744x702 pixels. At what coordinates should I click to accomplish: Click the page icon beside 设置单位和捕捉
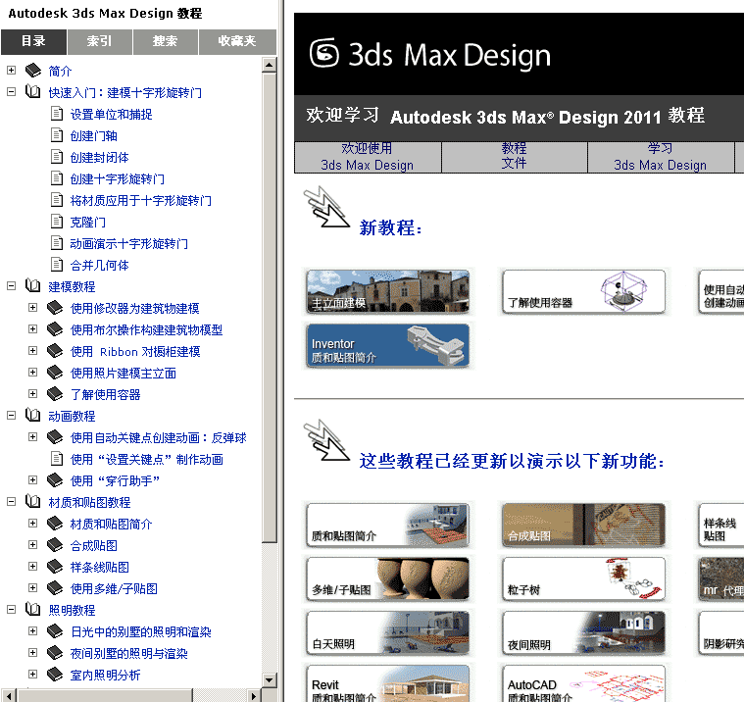[57, 114]
